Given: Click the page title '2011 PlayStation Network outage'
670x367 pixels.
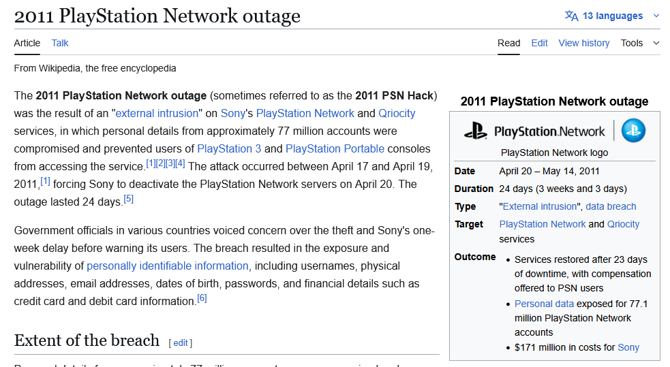Looking at the screenshot, I should point(157,16).
